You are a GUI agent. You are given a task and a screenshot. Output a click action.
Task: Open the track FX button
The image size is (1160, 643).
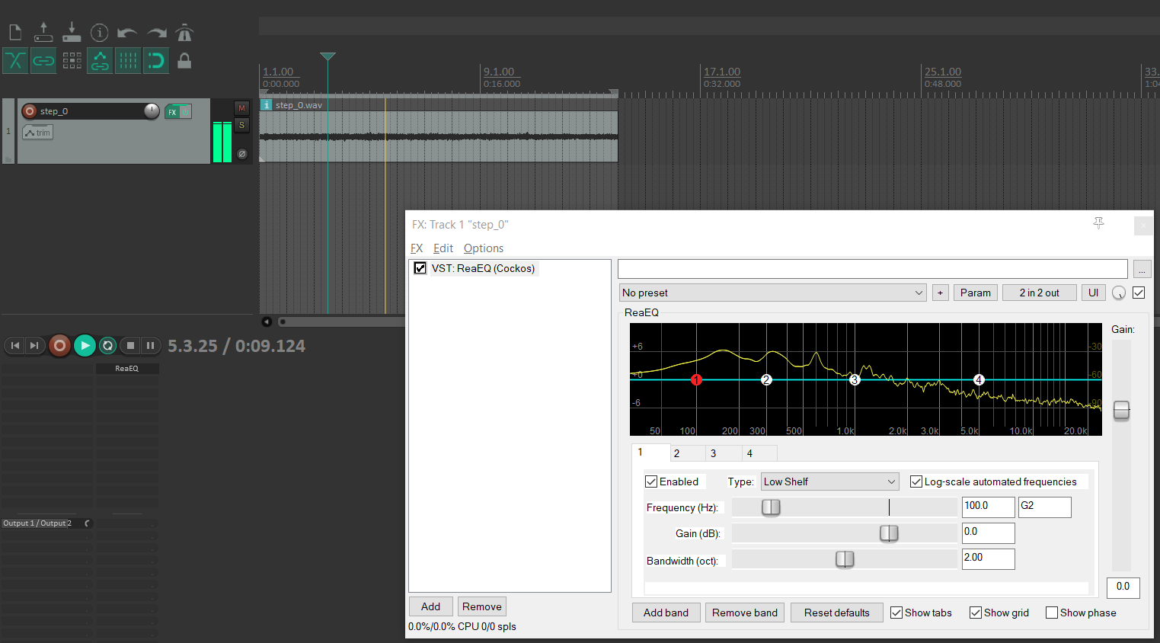click(x=173, y=112)
